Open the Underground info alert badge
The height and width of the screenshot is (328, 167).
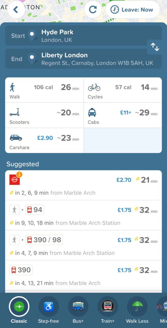19,175
